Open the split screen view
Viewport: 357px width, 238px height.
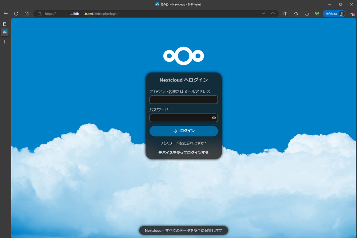(x=285, y=13)
